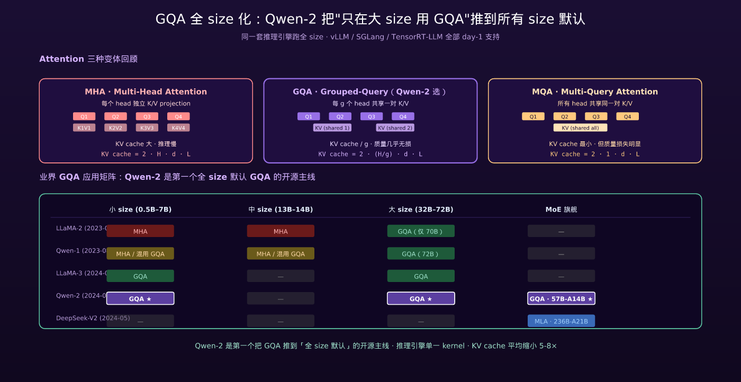Select 'KV cache 大 · 推理慢' note

[146, 144]
